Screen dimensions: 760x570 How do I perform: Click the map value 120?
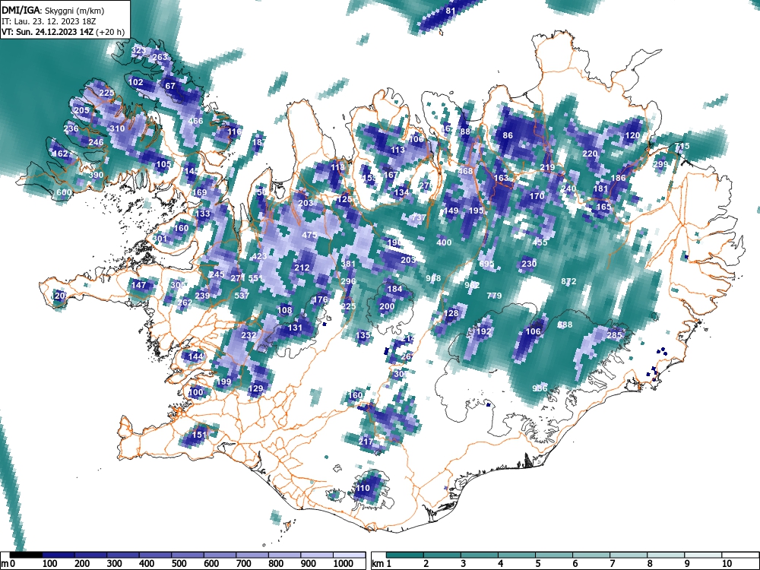click(x=632, y=136)
